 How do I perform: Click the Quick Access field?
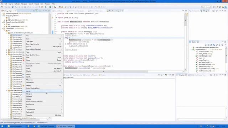point(206,7)
